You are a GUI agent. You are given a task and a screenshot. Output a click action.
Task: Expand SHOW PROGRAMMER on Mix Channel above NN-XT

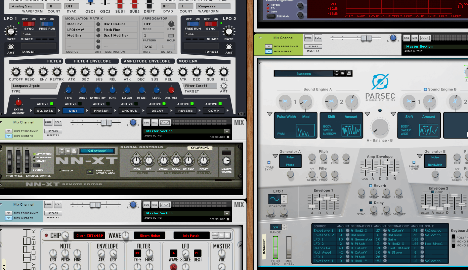pyautogui.click(x=8, y=131)
